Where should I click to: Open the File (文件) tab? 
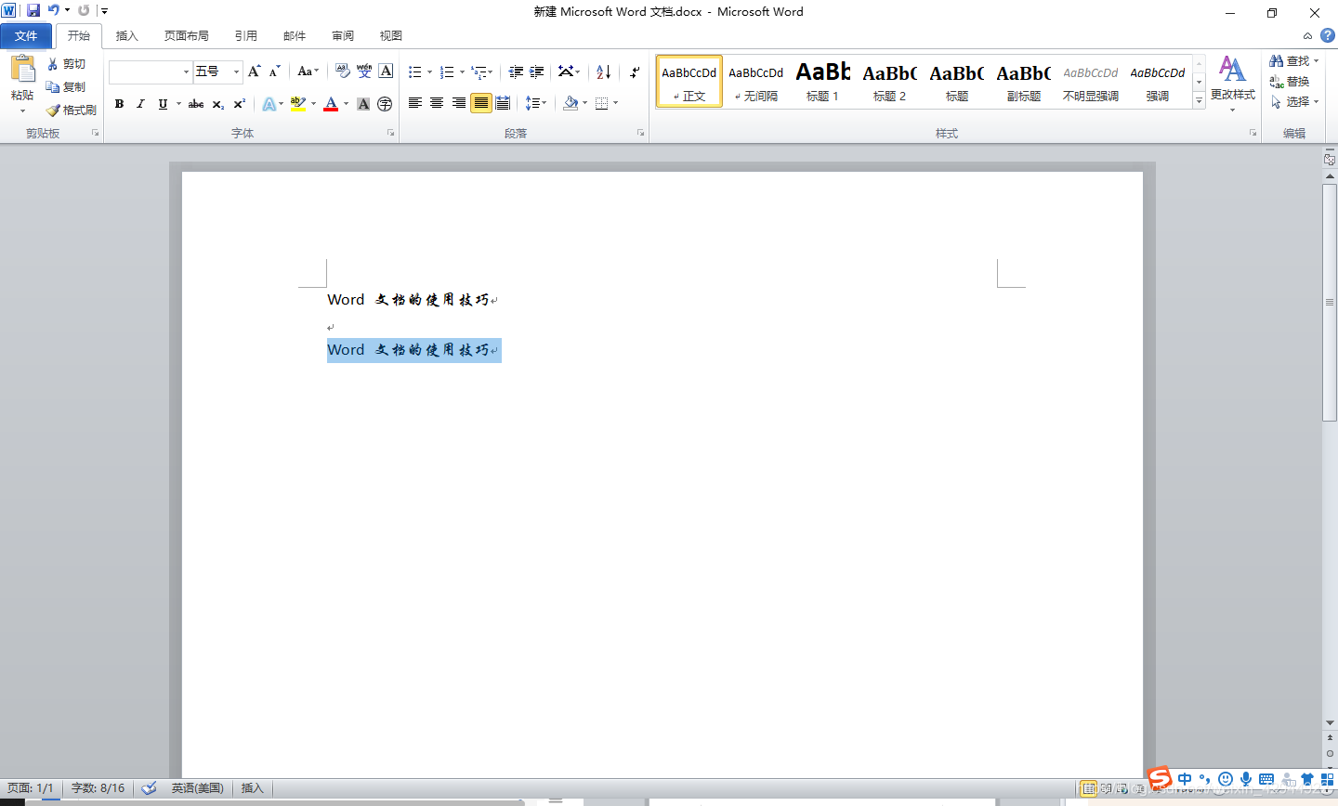coord(26,36)
